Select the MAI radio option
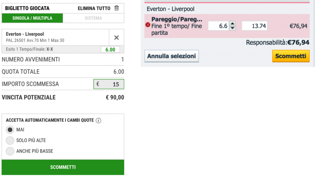The height and width of the screenshot is (179, 315). pyautogui.click(x=10, y=129)
